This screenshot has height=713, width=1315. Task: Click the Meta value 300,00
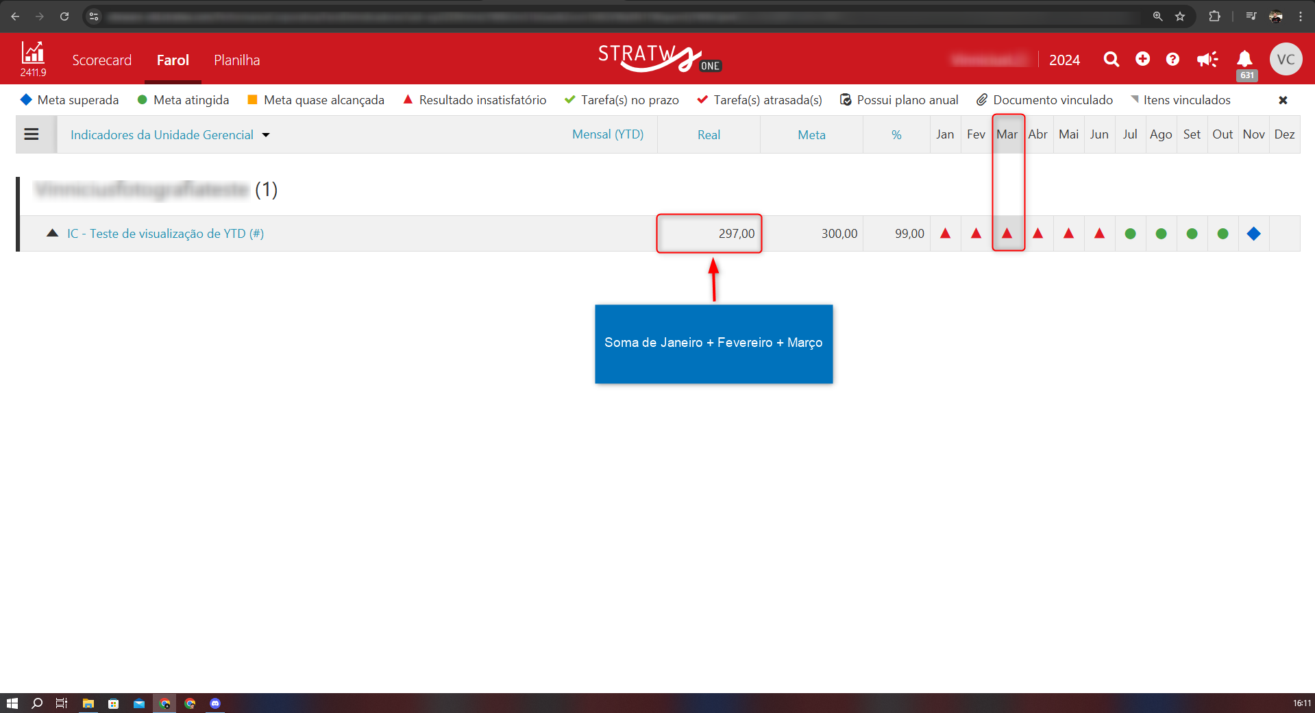pyautogui.click(x=839, y=234)
